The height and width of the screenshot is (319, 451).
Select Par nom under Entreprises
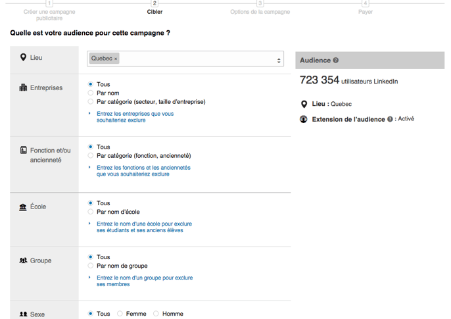tap(91, 93)
